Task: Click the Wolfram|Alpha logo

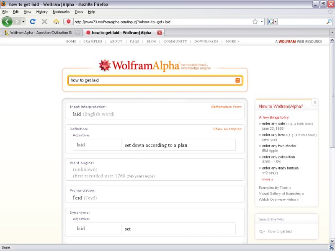Action: 138,66
